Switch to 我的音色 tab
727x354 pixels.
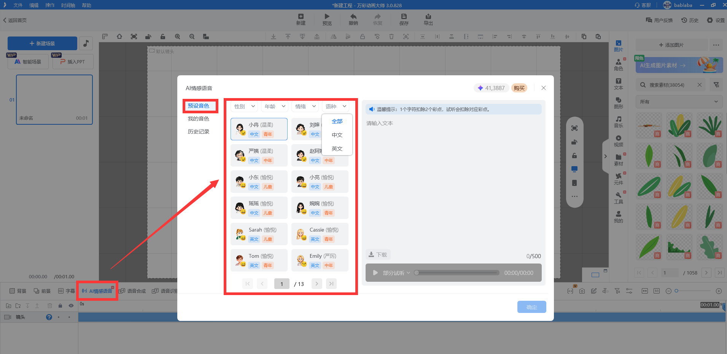[198, 119]
